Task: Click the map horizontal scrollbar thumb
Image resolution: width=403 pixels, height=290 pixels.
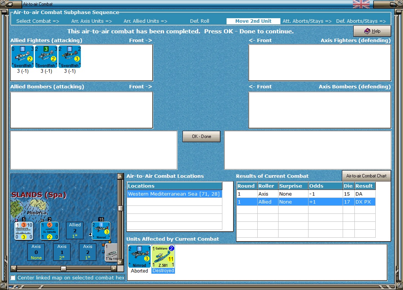Action: [63, 268]
